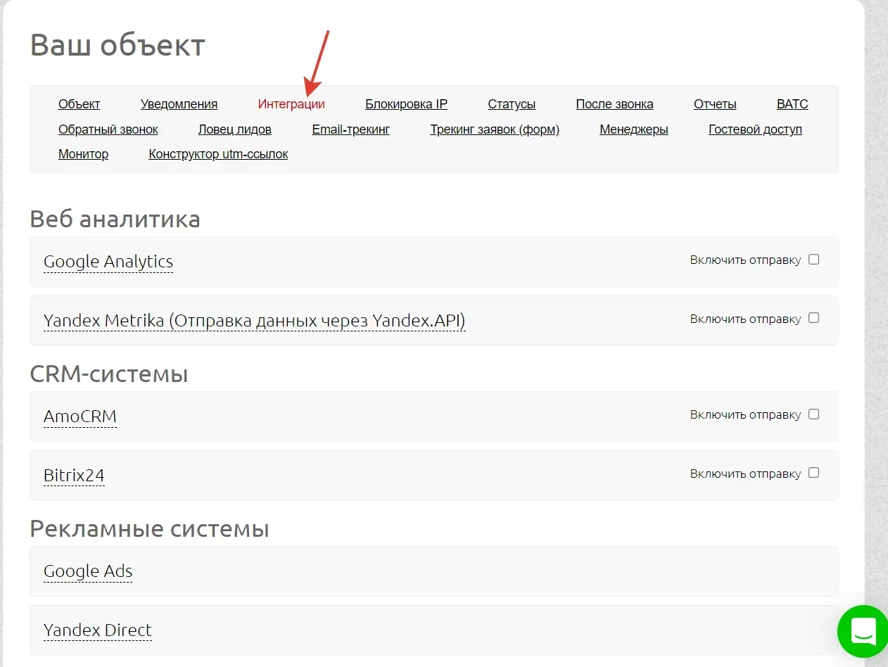Open Ловец лидов link
Viewport: 888px width, 667px height.
tap(235, 129)
